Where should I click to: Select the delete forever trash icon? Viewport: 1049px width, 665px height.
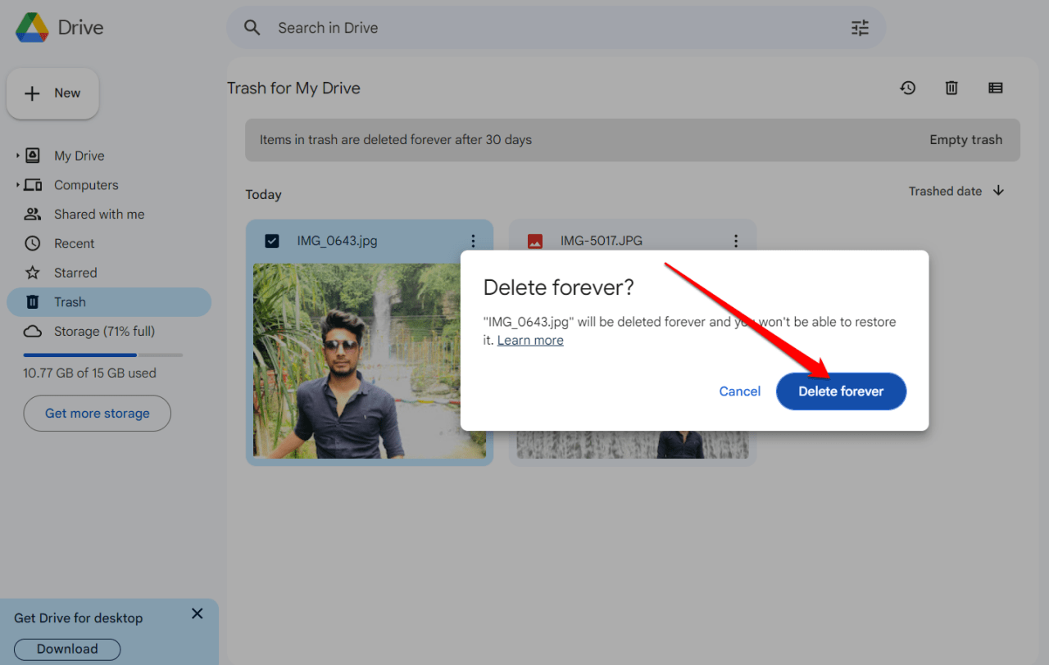click(951, 88)
